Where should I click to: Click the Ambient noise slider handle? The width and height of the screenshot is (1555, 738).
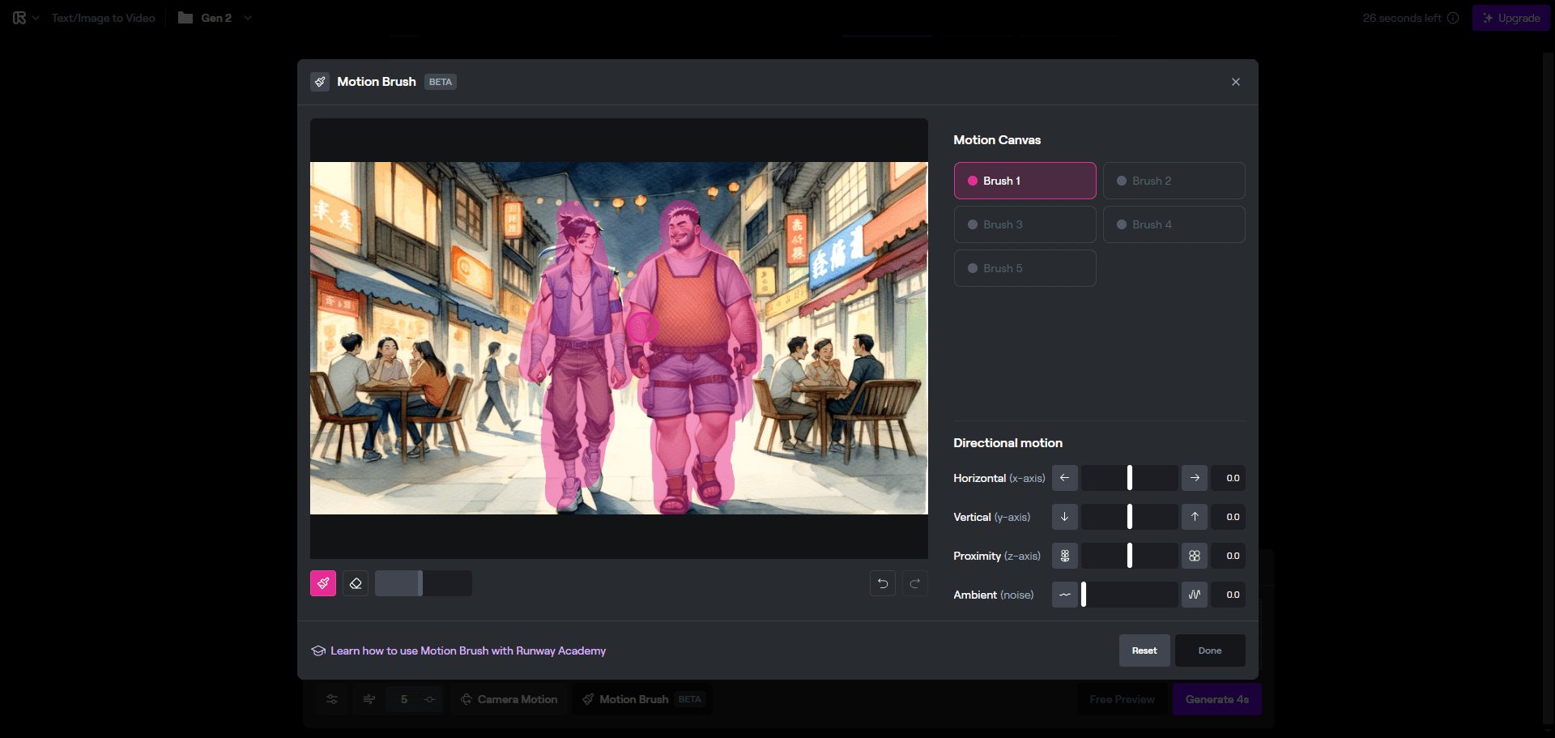click(x=1084, y=595)
